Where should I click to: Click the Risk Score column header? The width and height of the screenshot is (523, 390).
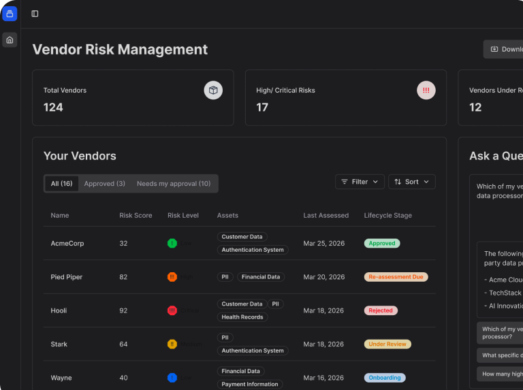pyautogui.click(x=136, y=215)
